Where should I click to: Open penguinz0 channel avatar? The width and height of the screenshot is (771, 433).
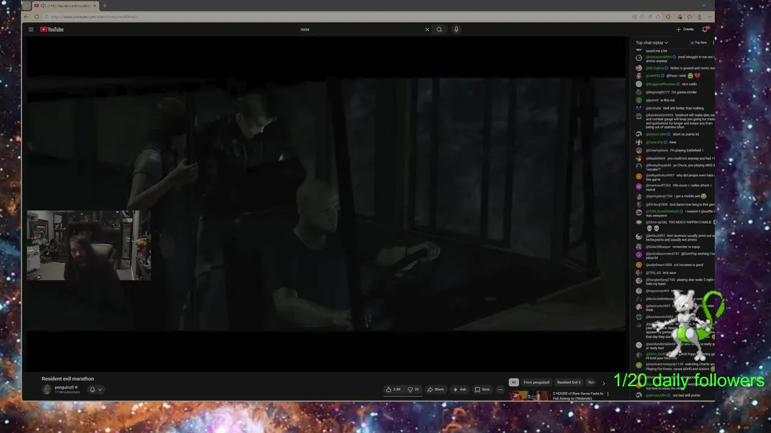tap(46, 389)
